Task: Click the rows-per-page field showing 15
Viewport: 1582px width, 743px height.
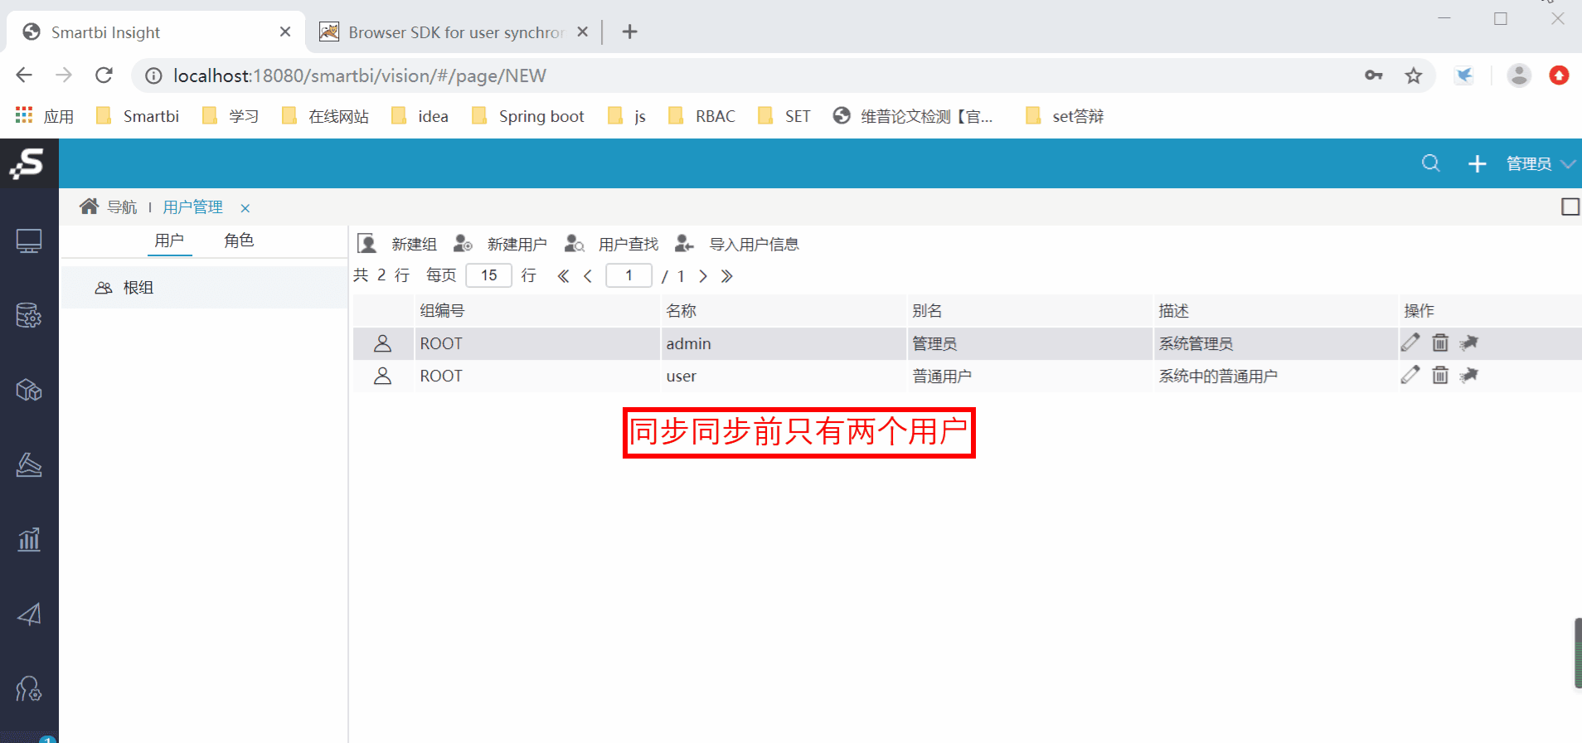Action: pyautogui.click(x=489, y=275)
